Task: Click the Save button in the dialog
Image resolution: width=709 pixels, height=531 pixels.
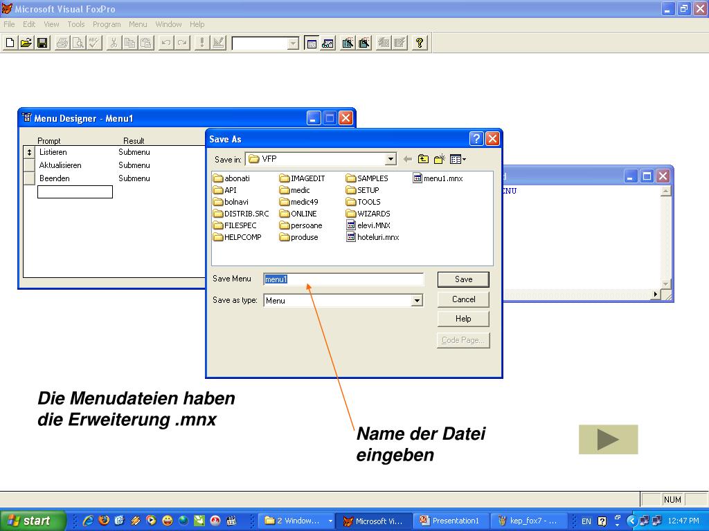Action: click(x=463, y=279)
